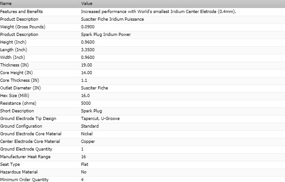Screen dimensions: 285x182
Task: Select the Resistance (ohms) row
Action: click(x=142, y=103)
